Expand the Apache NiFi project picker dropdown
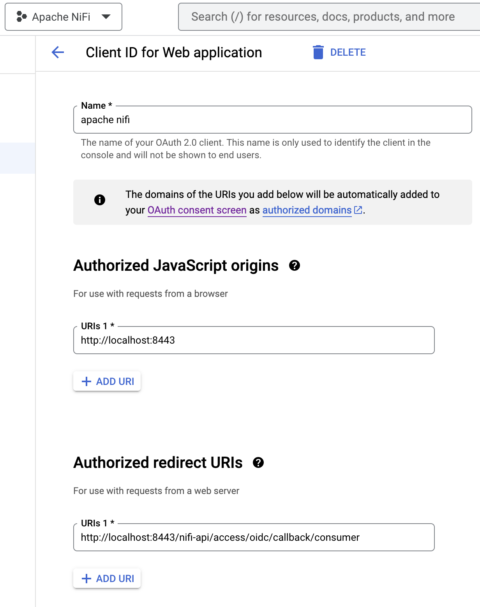 106,16
